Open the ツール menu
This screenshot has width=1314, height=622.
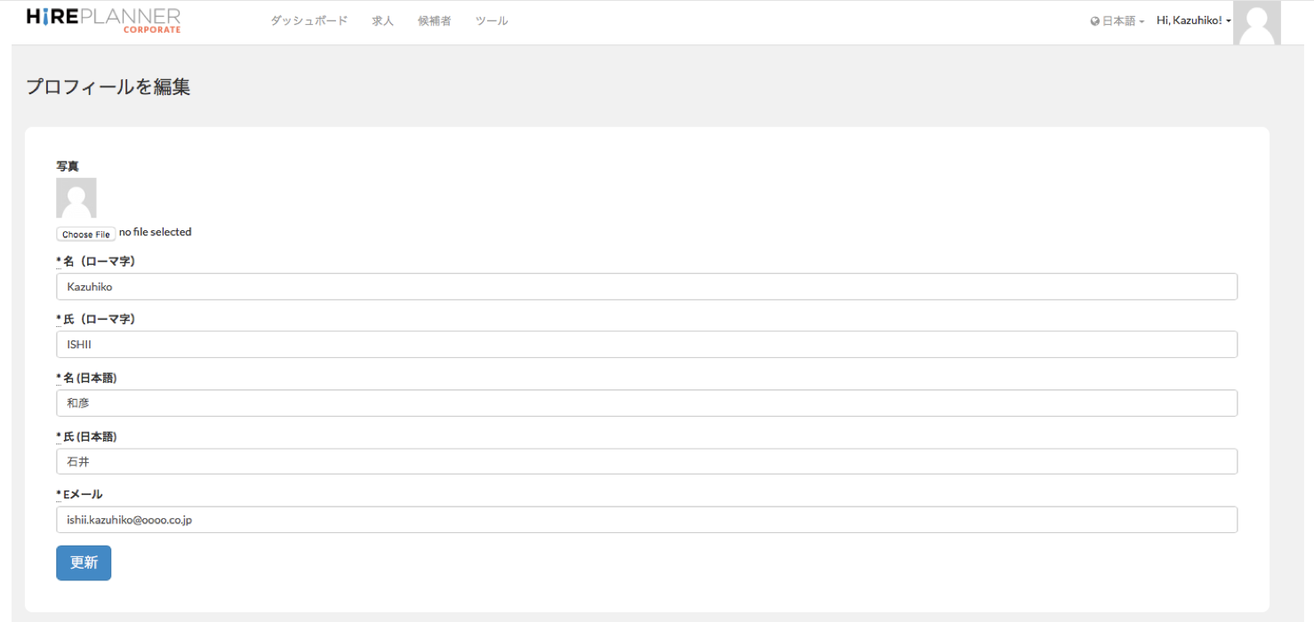pos(491,20)
